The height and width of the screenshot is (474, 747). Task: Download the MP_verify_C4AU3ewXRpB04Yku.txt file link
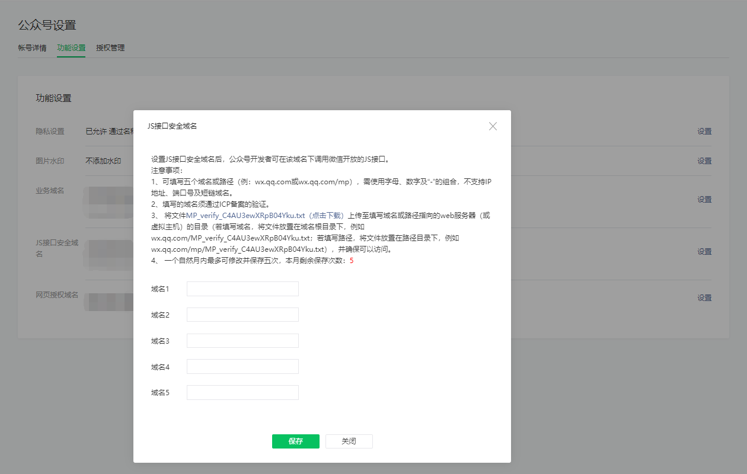tap(266, 216)
